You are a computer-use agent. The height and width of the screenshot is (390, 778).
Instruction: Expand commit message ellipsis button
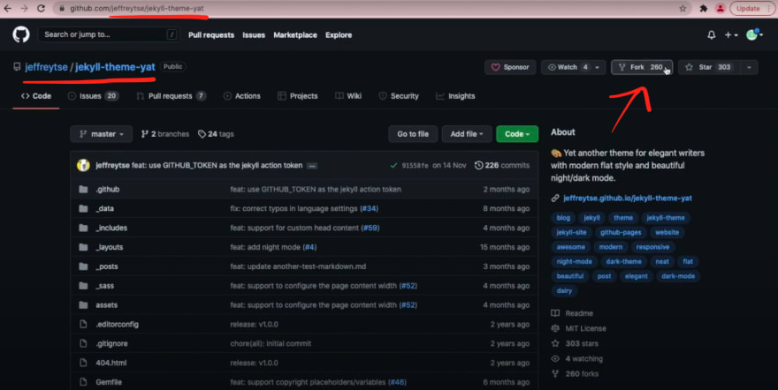tap(311, 166)
